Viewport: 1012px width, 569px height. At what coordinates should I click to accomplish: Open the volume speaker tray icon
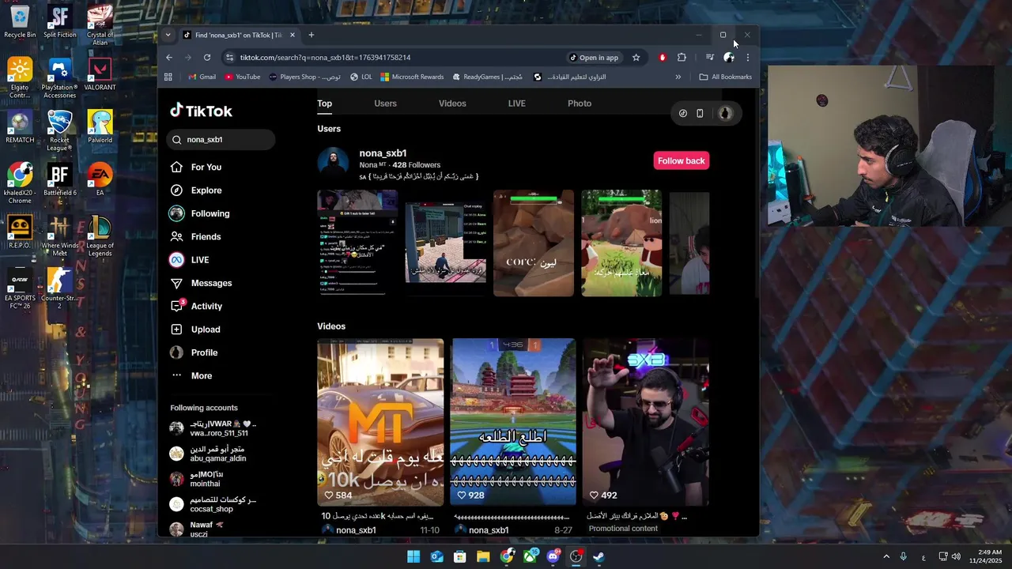[956, 557]
